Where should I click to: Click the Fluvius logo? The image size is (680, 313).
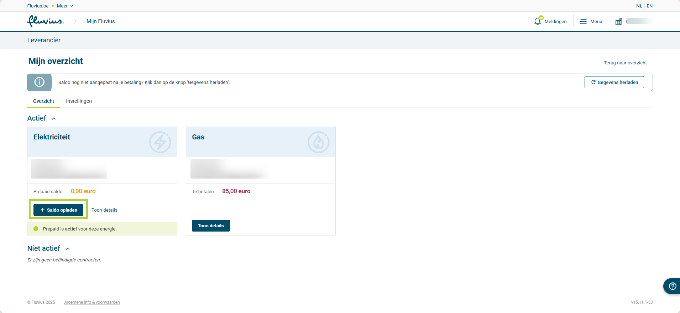click(45, 21)
